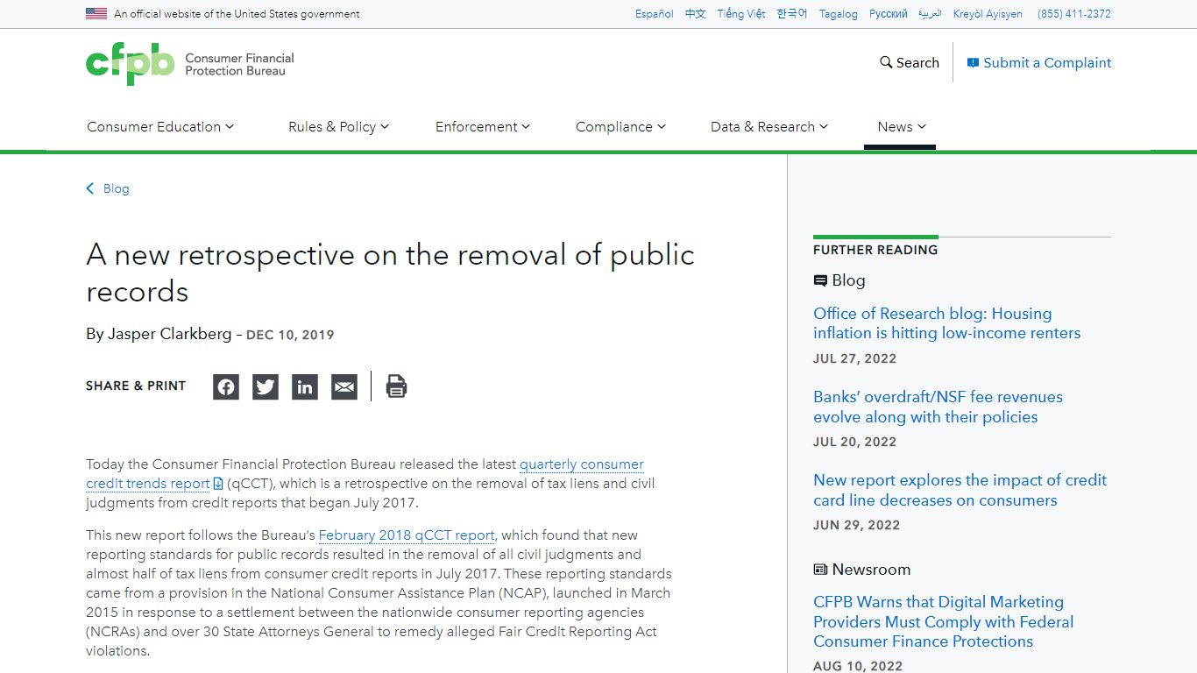The width and height of the screenshot is (1197, 673).
Task: Open Banks' overdraft/NSF fee revenues article
Action: click(x=938, y=407)
